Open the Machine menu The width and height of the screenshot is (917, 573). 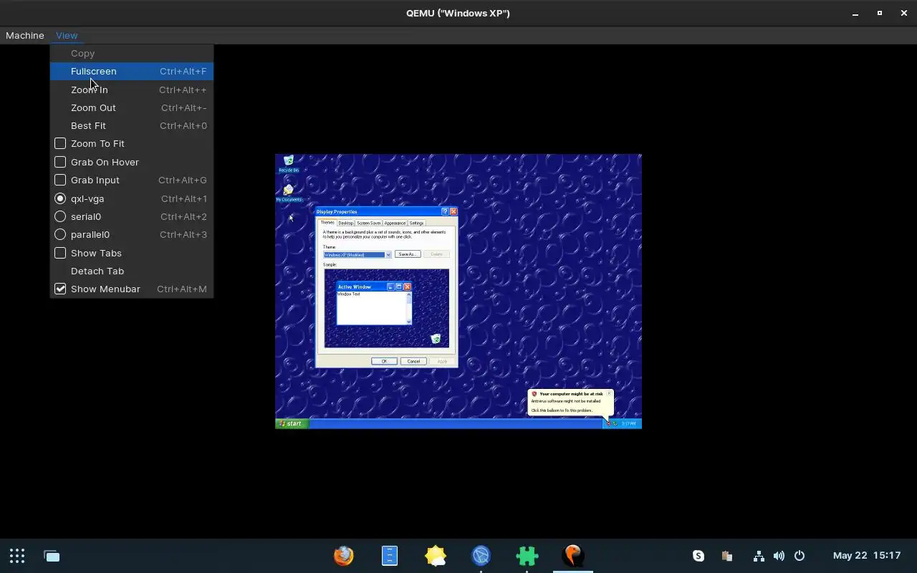coord(25,35)
